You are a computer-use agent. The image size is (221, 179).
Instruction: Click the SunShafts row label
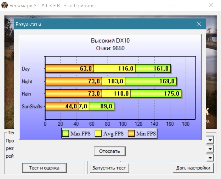(32, 107)
